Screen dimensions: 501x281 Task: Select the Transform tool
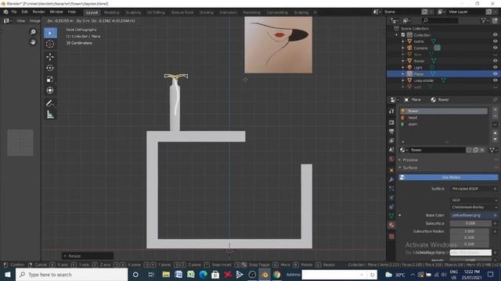[x=50, y=91]
